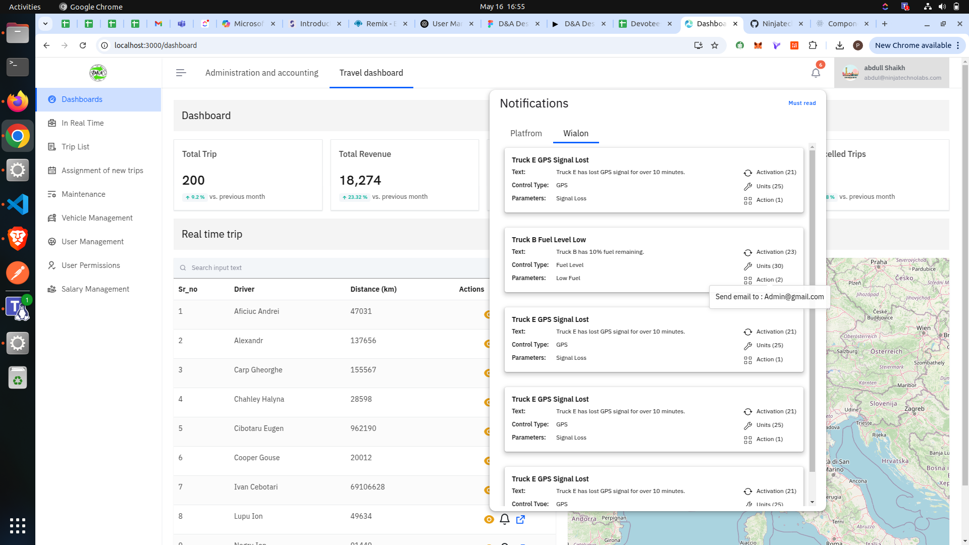Click the notifications bell icon in header
Image resolution: width=969 pixels, height=545 pixels.
[x=816, y=73]
